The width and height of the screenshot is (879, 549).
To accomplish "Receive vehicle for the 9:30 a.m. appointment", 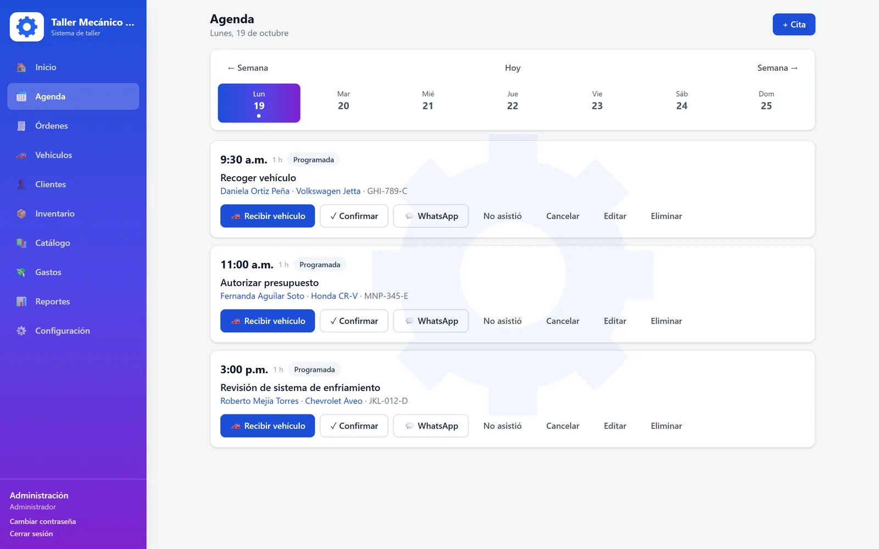I will 268,216.
